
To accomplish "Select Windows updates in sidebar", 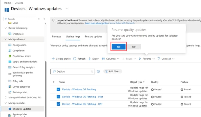I will coord(22,109).
